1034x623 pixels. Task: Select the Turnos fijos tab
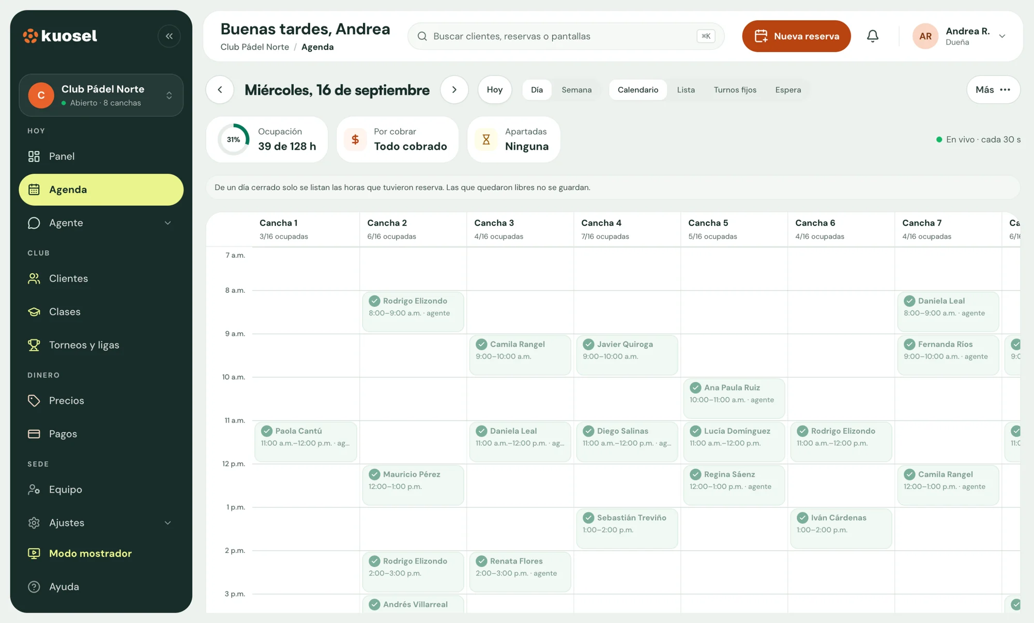click(735, 90)
